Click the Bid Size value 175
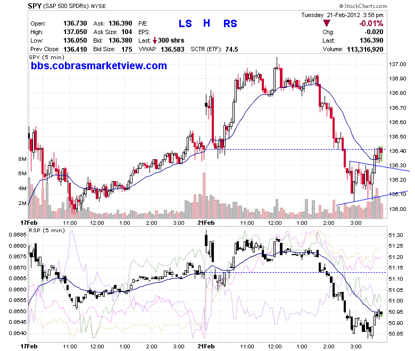This screenshot has width=415, height=351. coord(127,50)
